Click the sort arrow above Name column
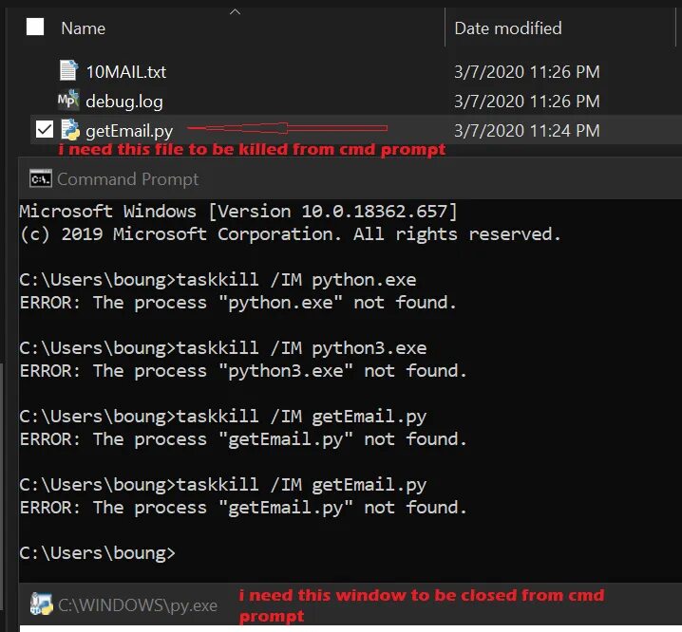 click(x=236, y=11)
